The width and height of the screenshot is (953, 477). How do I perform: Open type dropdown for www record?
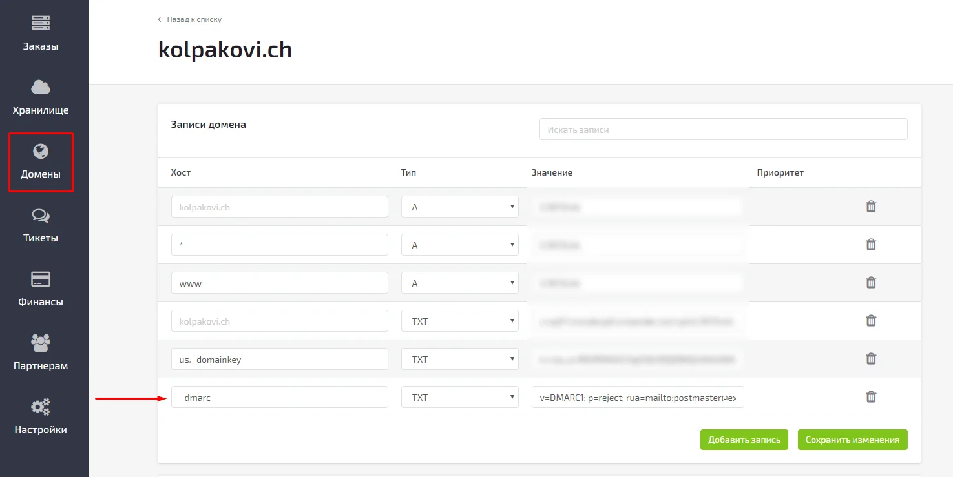(x=460, y=283)
